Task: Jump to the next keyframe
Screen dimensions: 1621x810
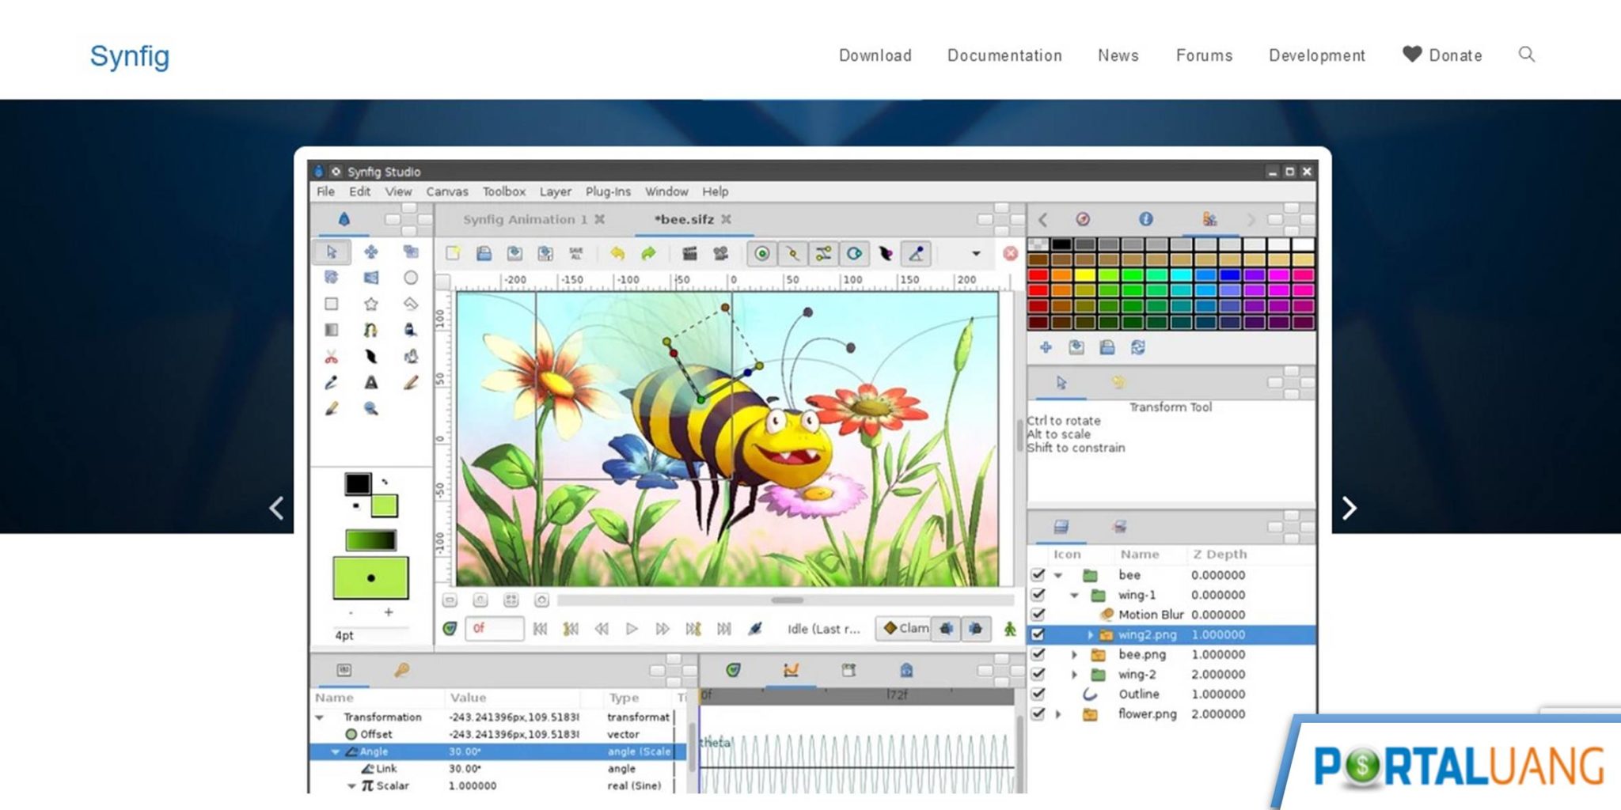Action: [x=693, y=629]
